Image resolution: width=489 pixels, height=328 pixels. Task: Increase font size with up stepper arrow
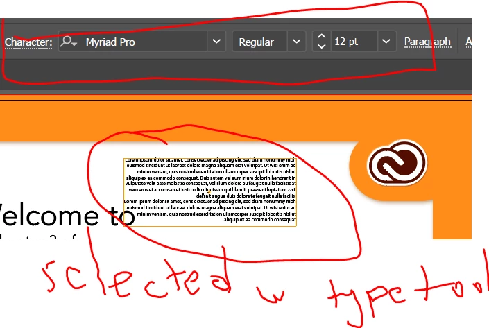click(x=322, y=36)
